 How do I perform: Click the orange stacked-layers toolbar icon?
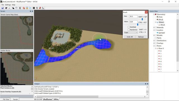point(27,8)
